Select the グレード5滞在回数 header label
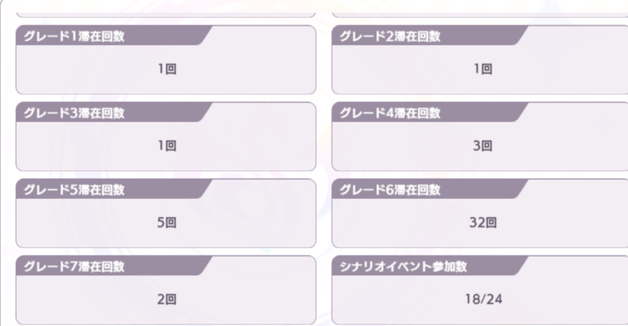Viewport: 628px width, 326px height. pos(74,190)
